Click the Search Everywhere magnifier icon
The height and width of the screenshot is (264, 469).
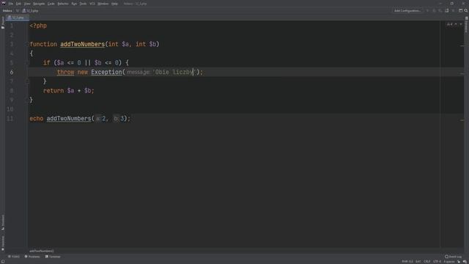[466, 10]
